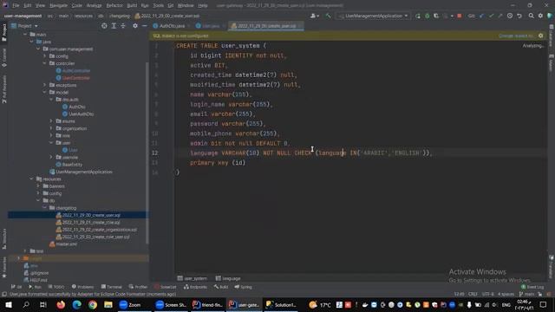The image size is (555, 312).
Task: Click Expand All in Project panel
Action: point(114,26)
